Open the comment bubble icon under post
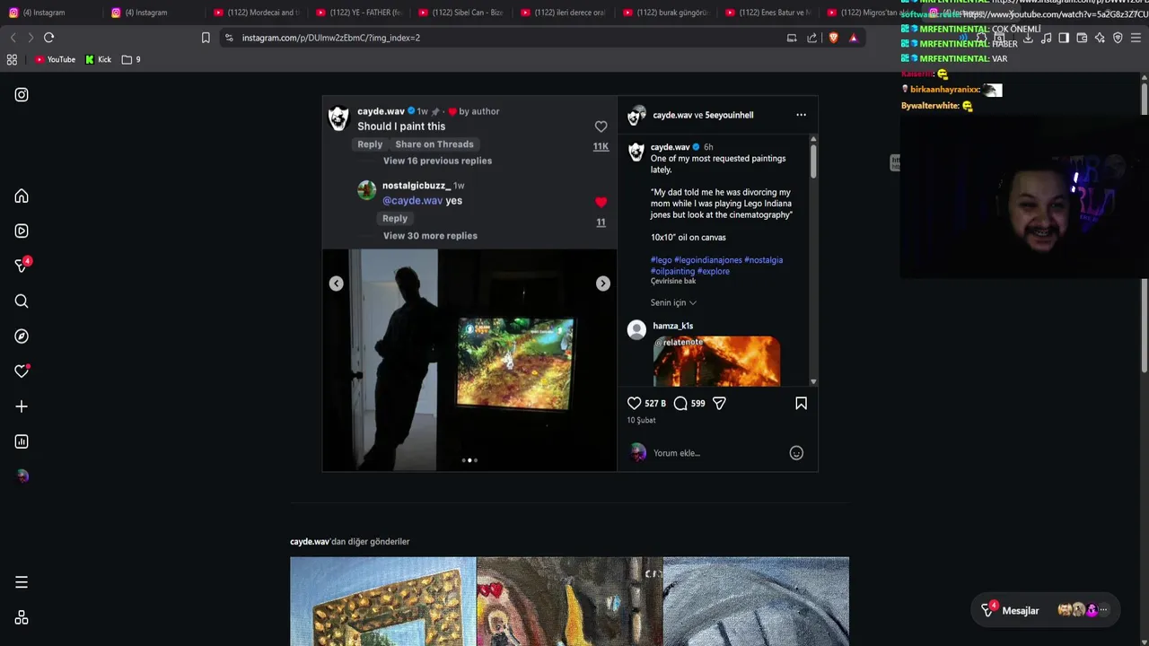The height and width of the screenshot is (646, 1149). coord(680,404)
